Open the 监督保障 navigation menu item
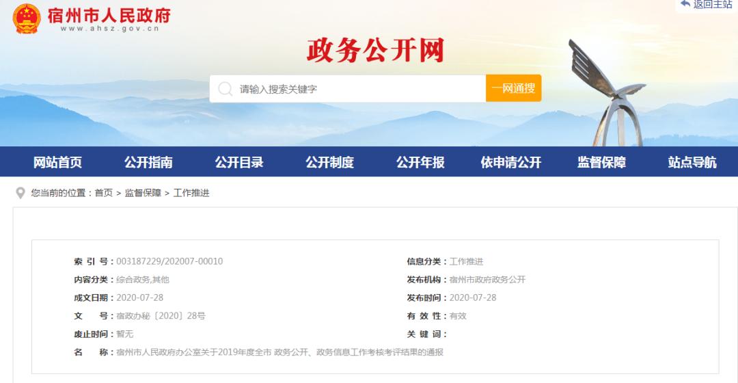Image resolution: width=738 pixels, height=383 pixels. (601, 162)
